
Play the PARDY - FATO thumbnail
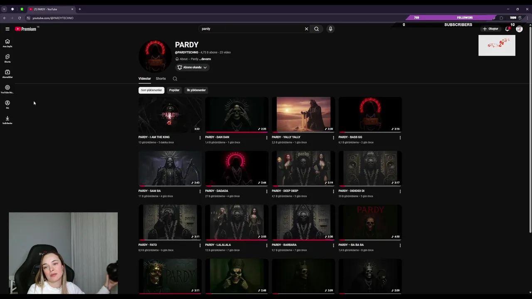pos(170,223)
